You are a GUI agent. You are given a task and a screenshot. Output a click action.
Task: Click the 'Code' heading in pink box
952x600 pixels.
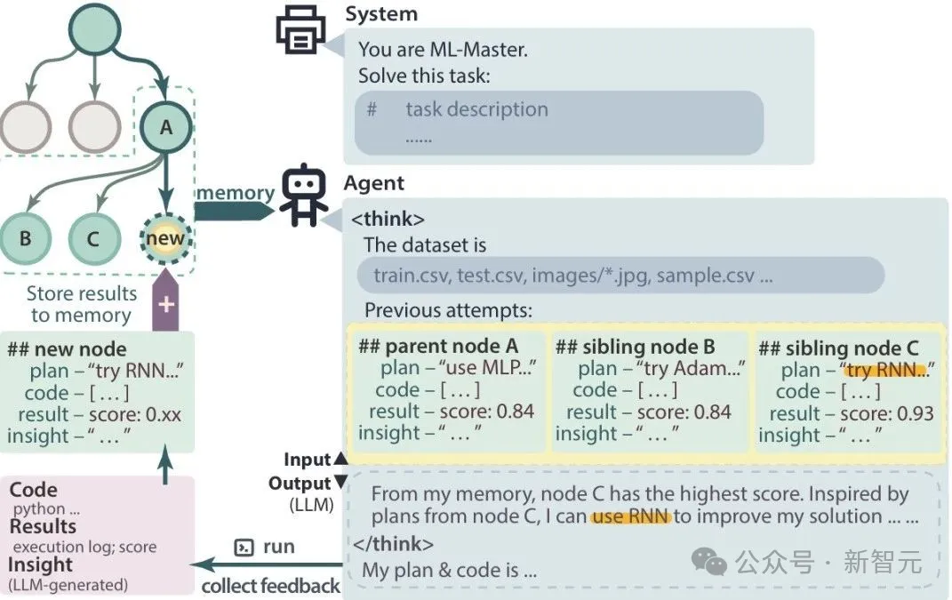pos(34,490)
